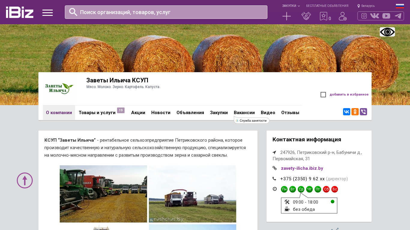Click the working hours clock icon

pos(275,189)
